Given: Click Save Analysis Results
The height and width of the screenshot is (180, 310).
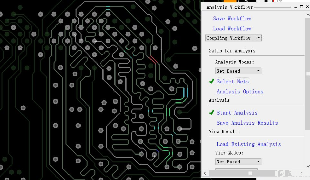Looking at the screenshot, I should (x=247, y=123).
